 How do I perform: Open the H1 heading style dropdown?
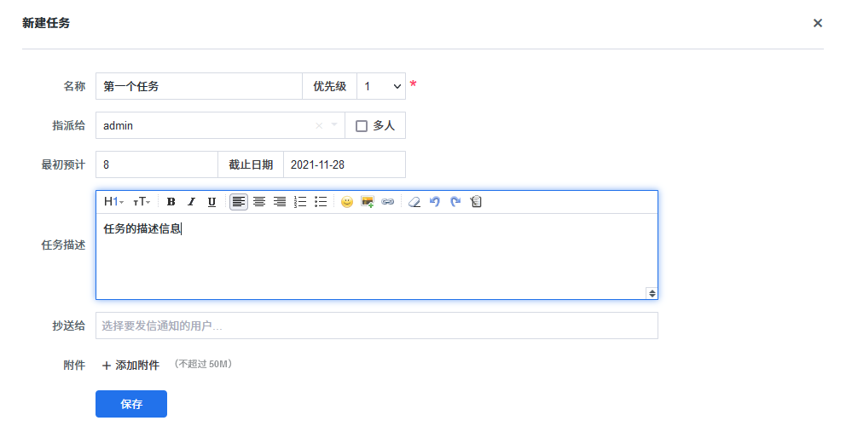[113, 202]
